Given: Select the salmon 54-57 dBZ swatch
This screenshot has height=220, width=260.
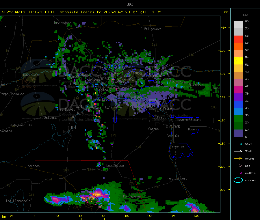Looking at the screenshot, I should [238, 54].
